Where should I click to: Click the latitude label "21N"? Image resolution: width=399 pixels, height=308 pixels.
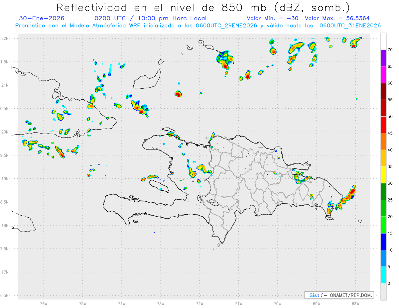pyautogui.click(x=5, y=85)
